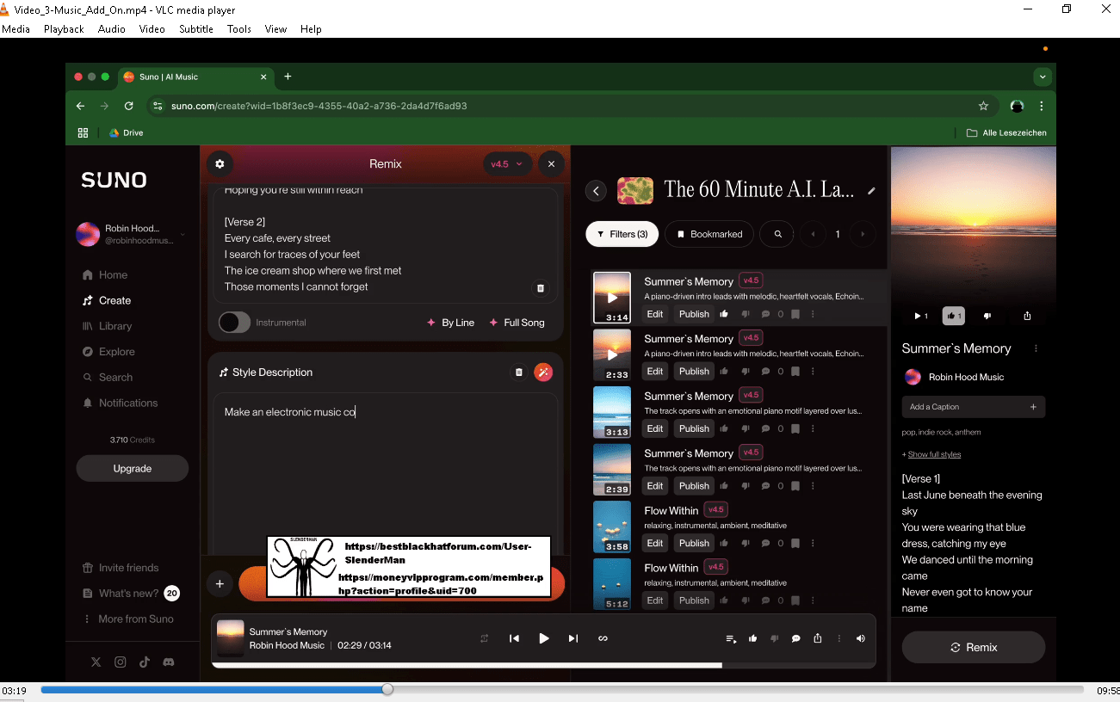The width and height of the screenshot is (1120, 702).
Task: Bookmark the 3:13 Summer's Memory track
Action: (x=795, y=428)
